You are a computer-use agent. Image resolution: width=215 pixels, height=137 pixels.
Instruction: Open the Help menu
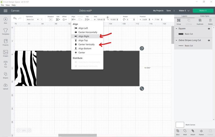click(x=14, y=5)
